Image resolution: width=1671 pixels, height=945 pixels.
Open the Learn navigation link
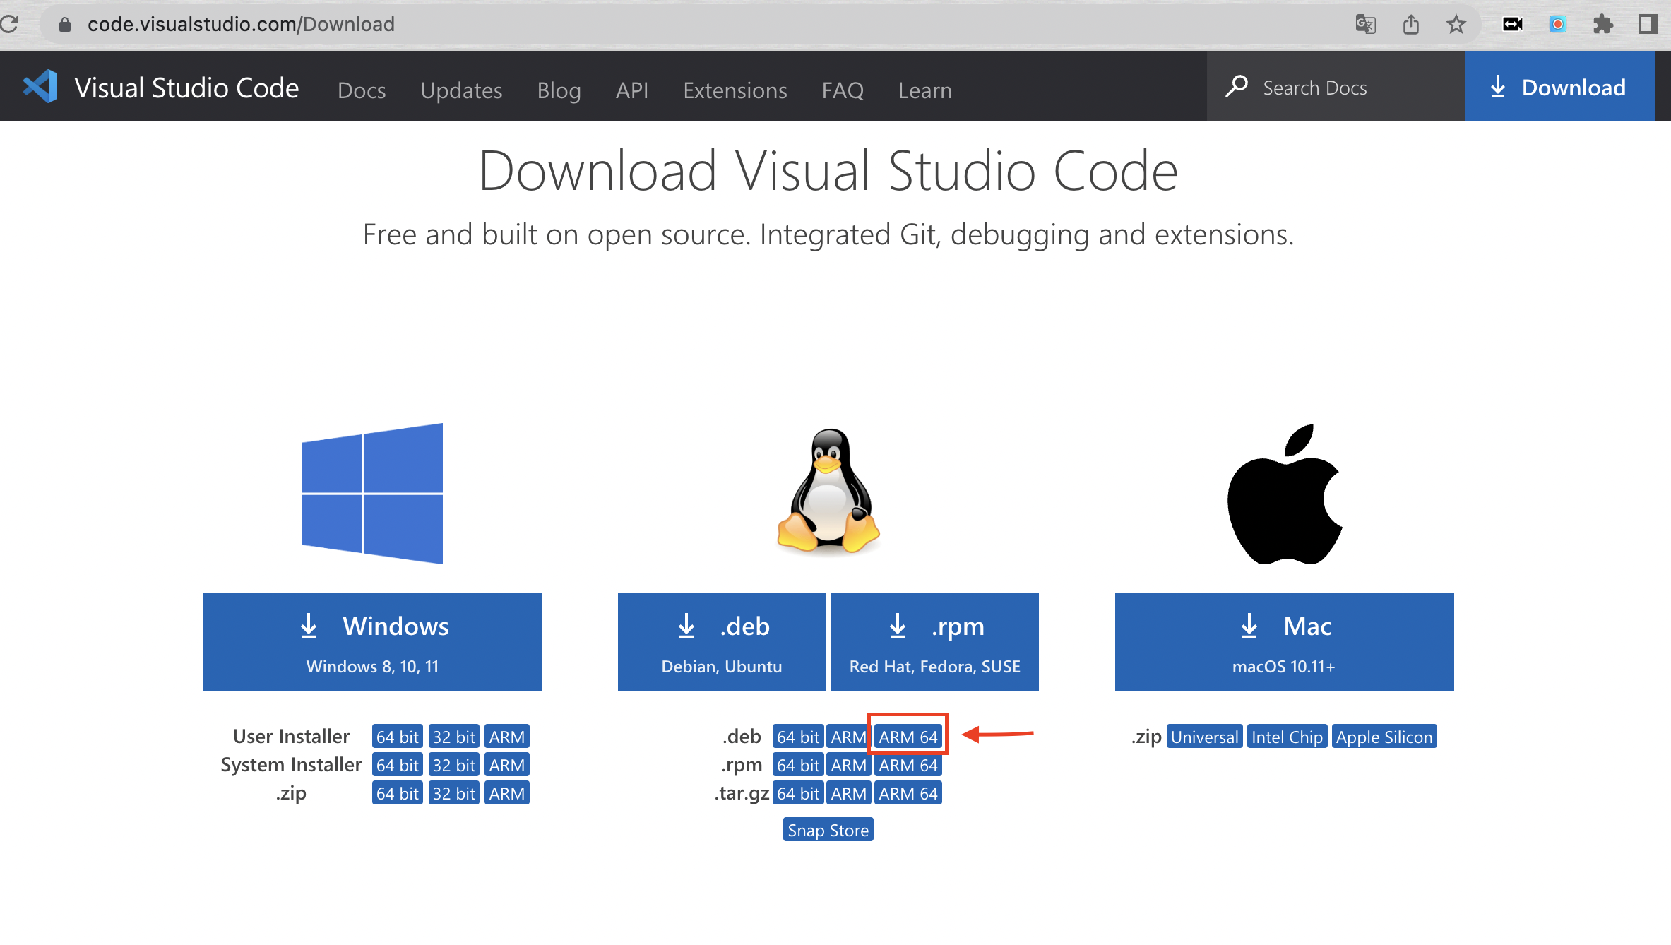924,90
